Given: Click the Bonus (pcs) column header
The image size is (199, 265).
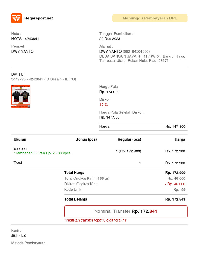Looking at the screenshot, I should [x=86, y=139].
